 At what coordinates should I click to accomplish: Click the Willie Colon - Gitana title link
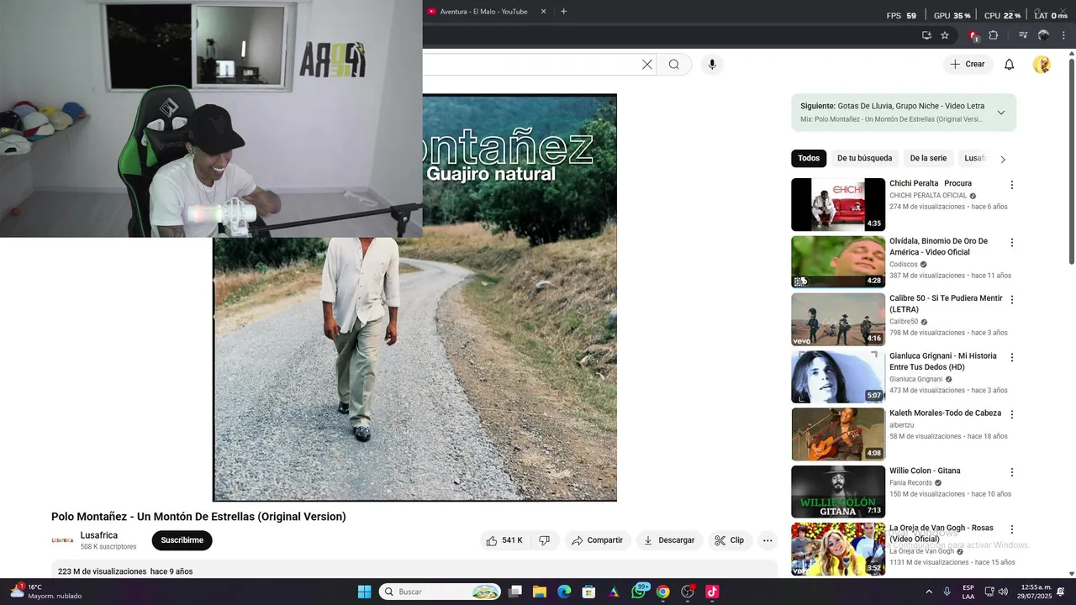pos(925,471)
